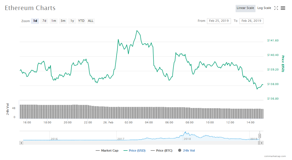Grab the navigator right range handle
Viewport: 292px width, 160px height.
260,136
